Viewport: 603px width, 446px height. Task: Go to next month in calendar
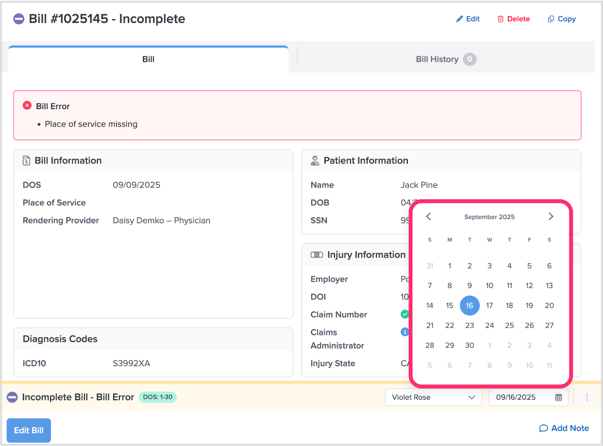click(x=551, y=216)
